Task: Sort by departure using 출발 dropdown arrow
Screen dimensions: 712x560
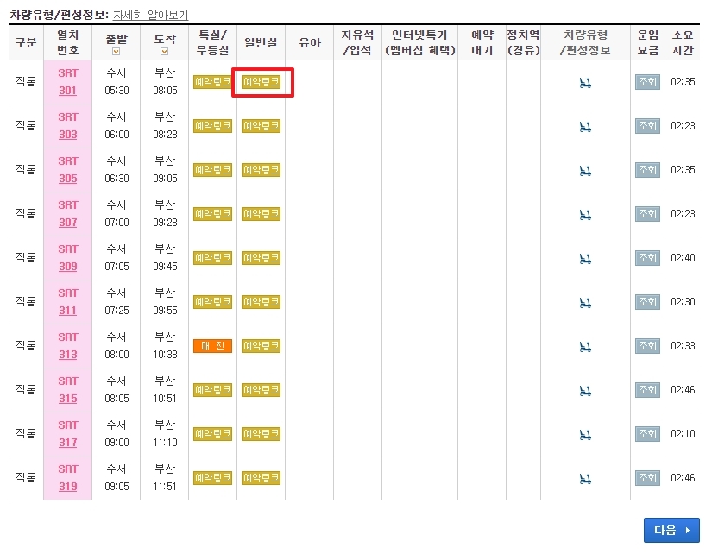Action: [117, 51]
